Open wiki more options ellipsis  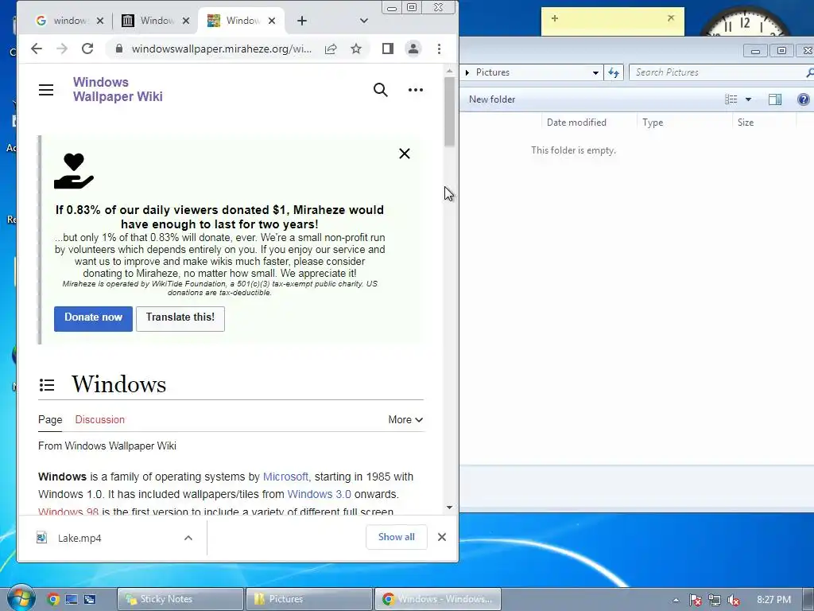(x=415, y=90)
